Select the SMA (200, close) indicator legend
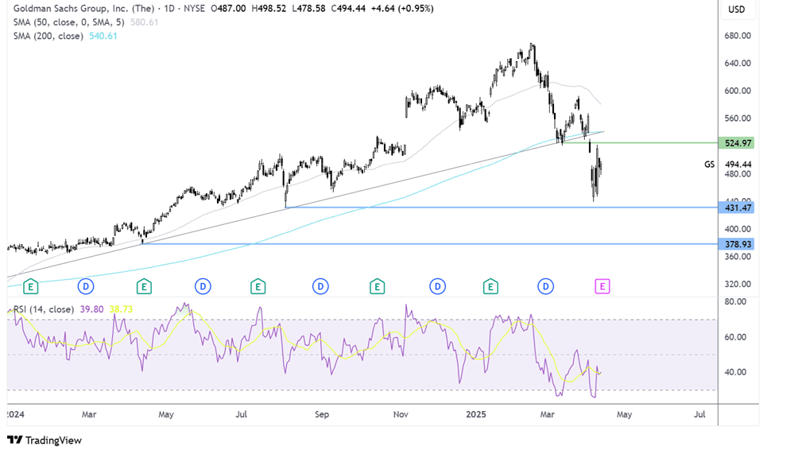The image size is (798, 454). [48, 36]
